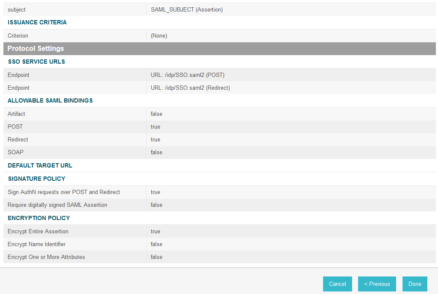
Task: Click the Protocol Settings header bar
Action: [220, 49]
